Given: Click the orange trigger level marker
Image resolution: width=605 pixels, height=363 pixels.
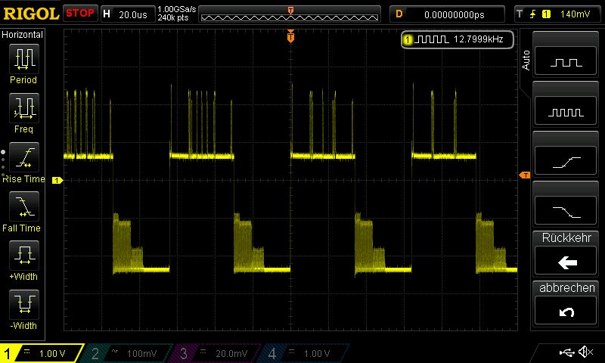Looking at the screenshot, I should pos(524,175).
